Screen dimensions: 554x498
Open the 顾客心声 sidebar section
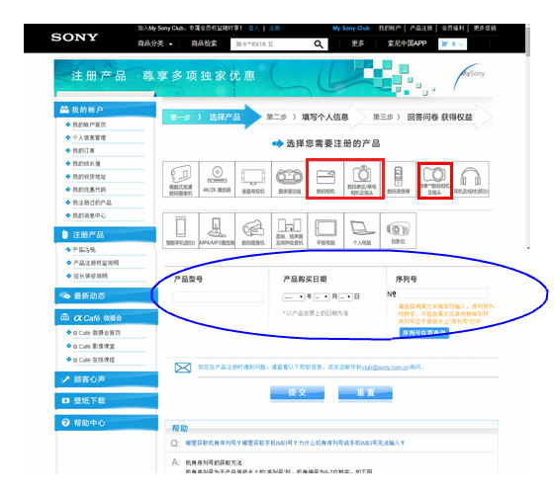pos(106,379)
